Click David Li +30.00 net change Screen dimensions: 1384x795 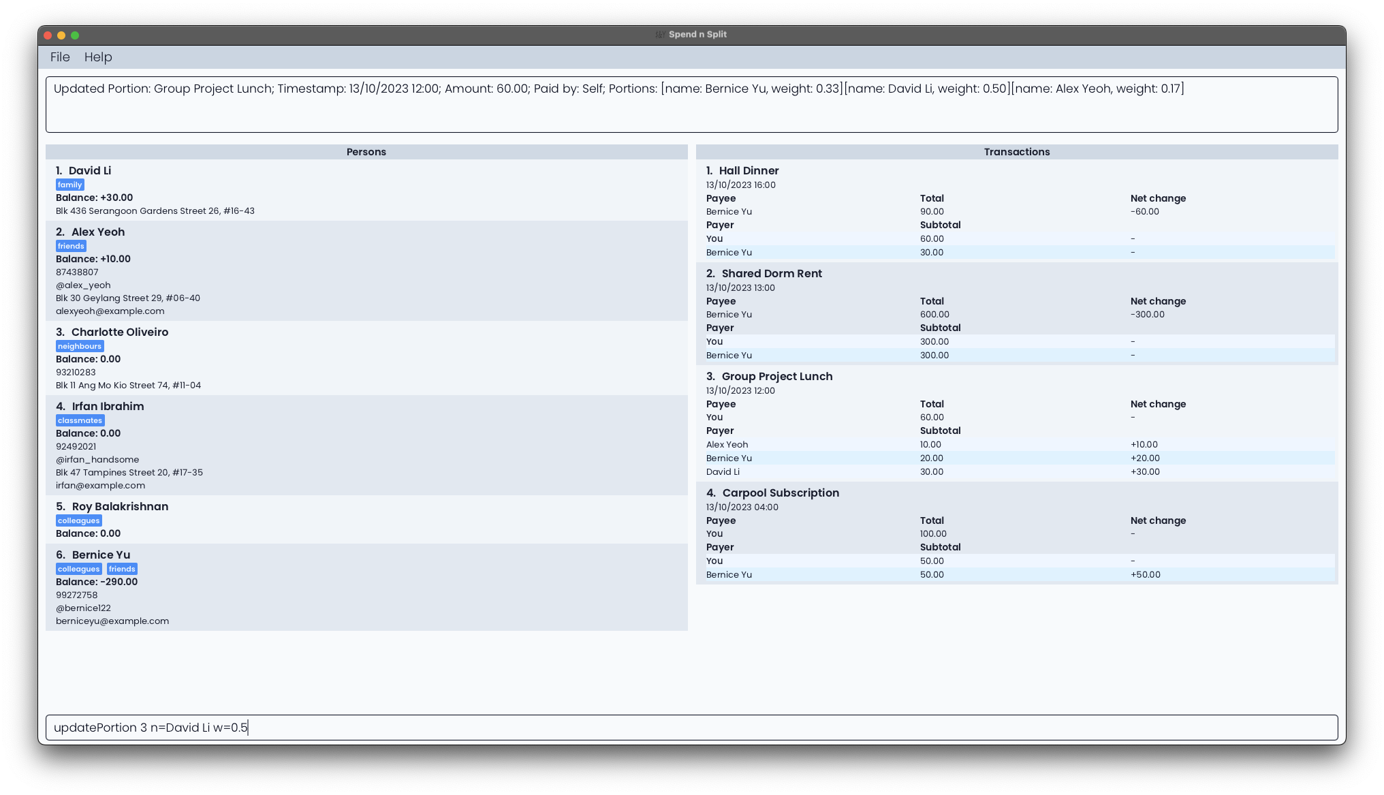[1145, 471]
